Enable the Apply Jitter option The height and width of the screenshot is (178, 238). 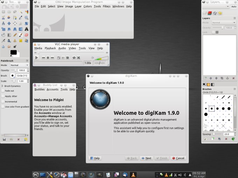[x=3, y=96]
